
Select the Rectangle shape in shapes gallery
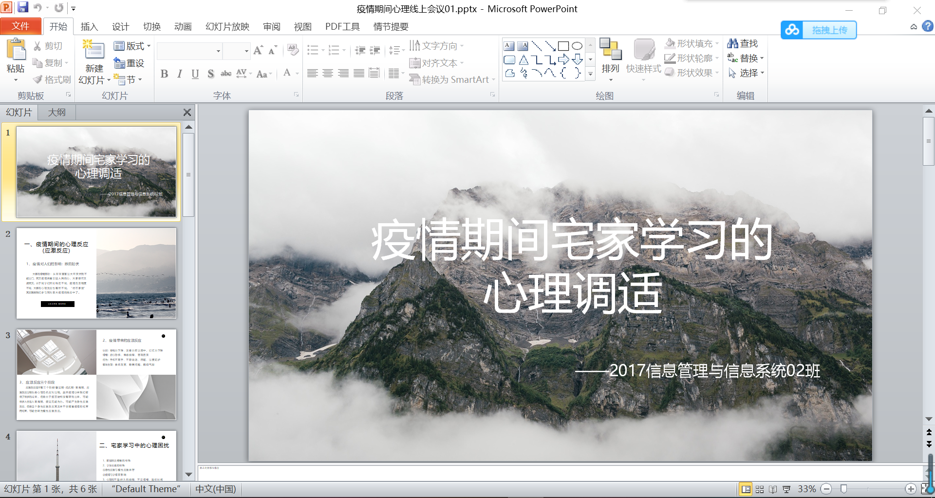click(563, 46)
